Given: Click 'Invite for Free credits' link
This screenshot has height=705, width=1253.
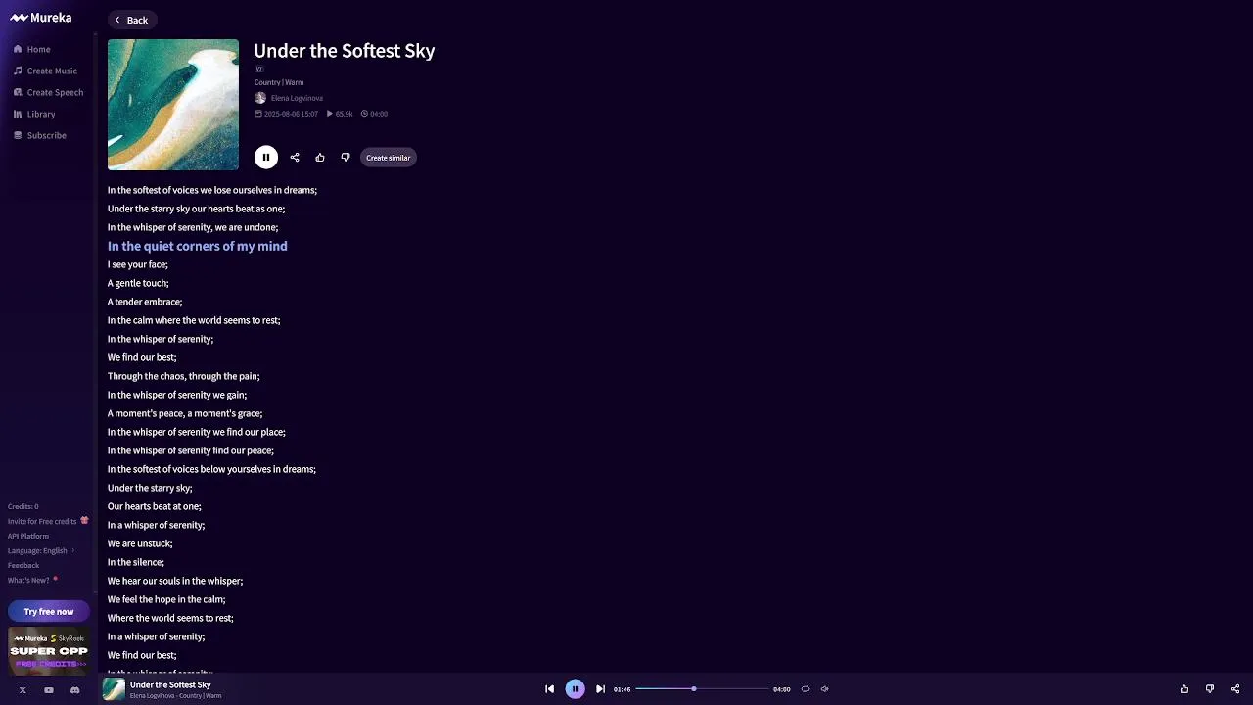Looking at the screenshot, I should coord(48,521).
